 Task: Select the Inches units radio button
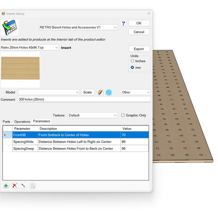click(133, 61)
